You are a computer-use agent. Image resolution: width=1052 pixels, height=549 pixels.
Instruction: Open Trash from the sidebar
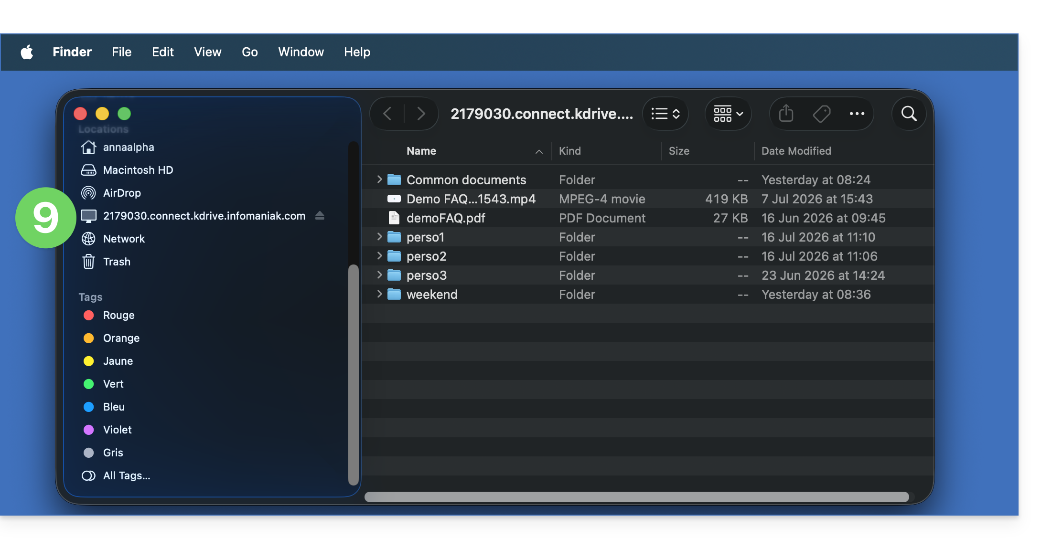117,262
